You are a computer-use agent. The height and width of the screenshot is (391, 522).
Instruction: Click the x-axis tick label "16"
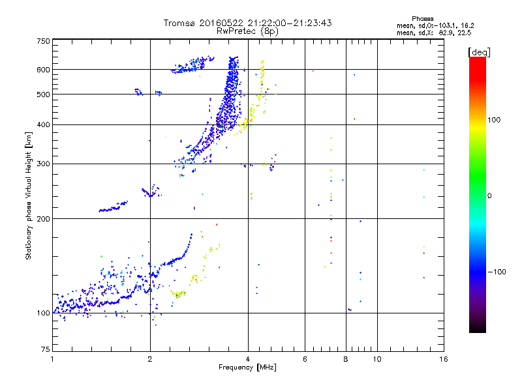click(x=444, y=359)
